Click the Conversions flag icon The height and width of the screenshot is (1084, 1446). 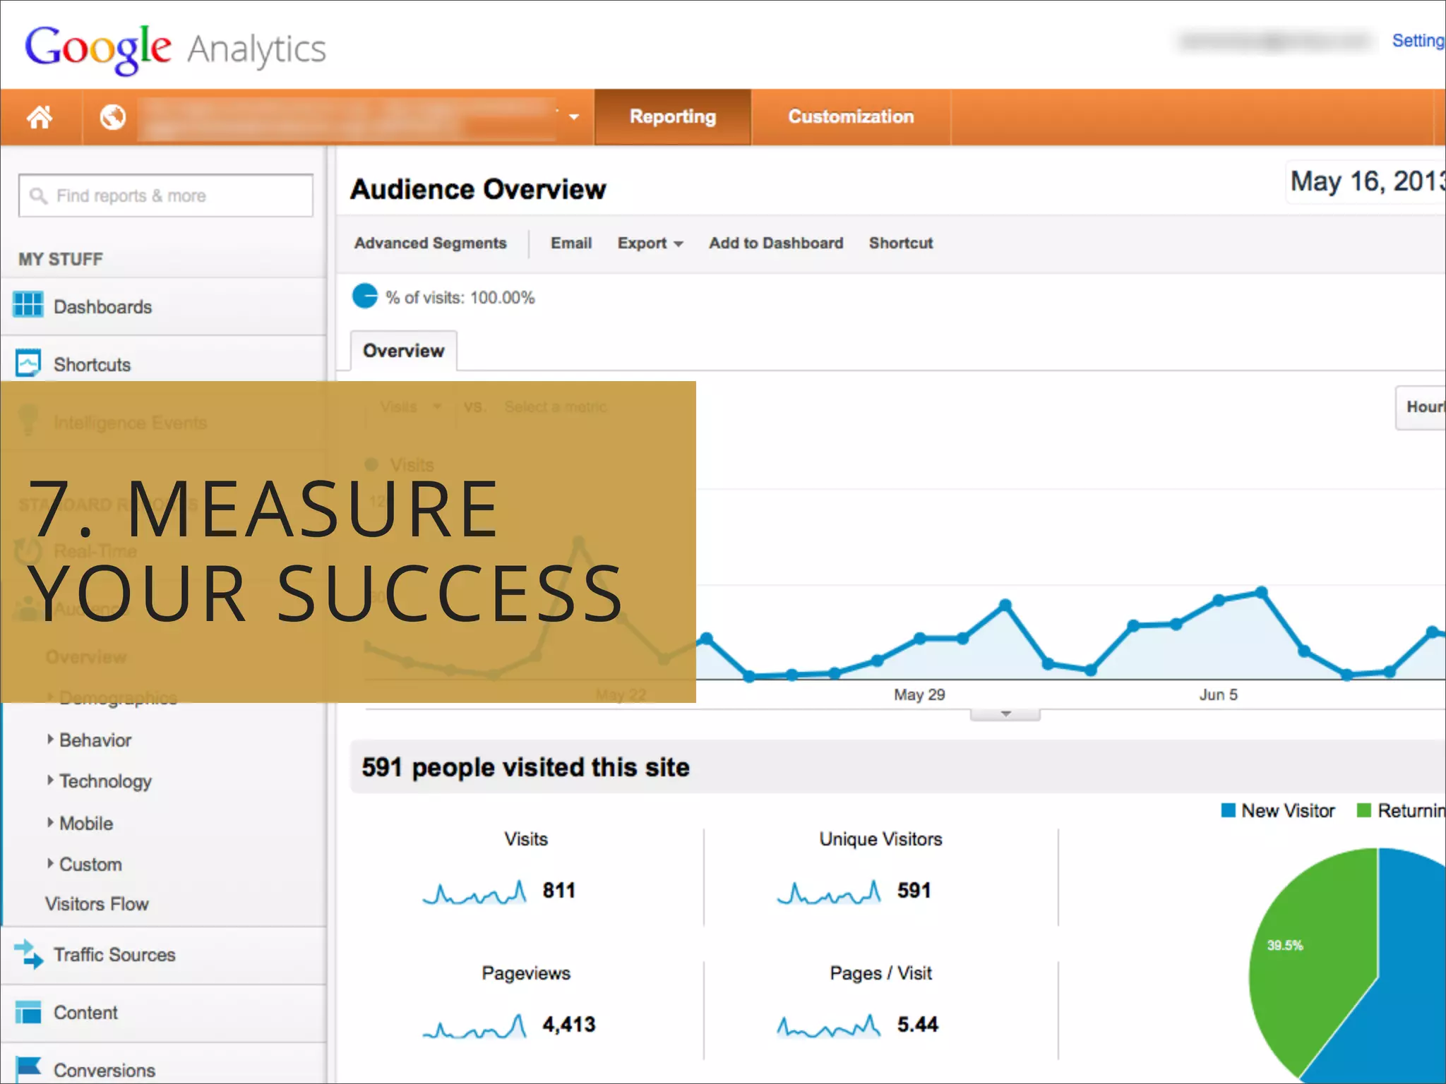tap(28, 1068)
